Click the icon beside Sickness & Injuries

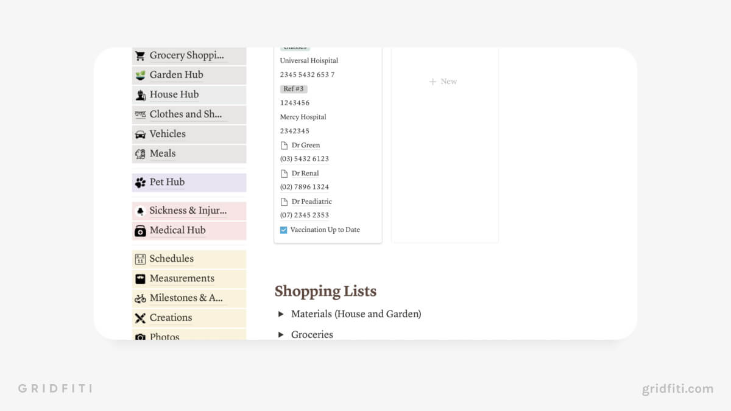[140, 211]
